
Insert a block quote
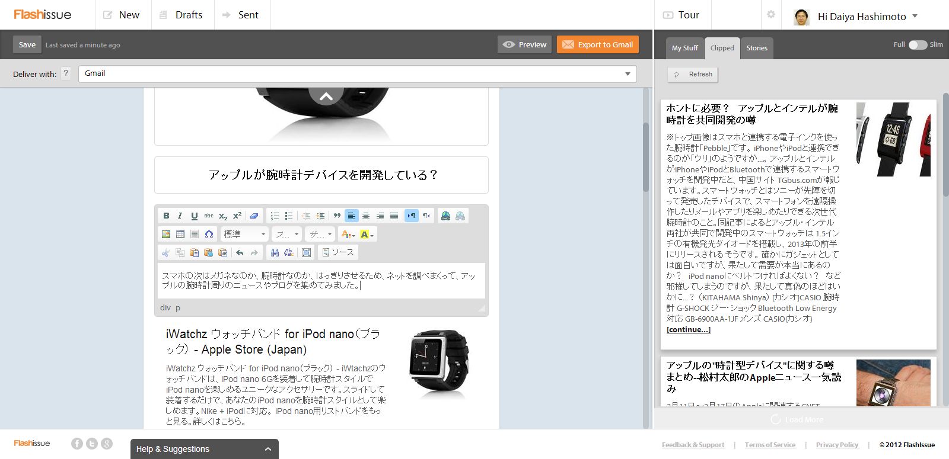tap(337, 216)
